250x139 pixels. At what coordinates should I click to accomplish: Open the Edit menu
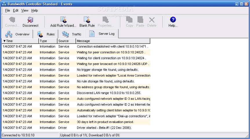pyautogui.click(x=16, y=10)
